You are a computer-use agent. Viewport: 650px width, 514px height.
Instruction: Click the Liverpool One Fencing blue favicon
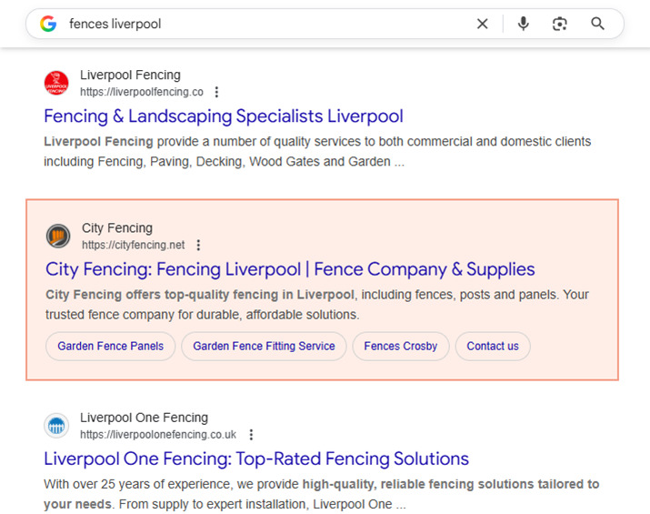[56, 426]
